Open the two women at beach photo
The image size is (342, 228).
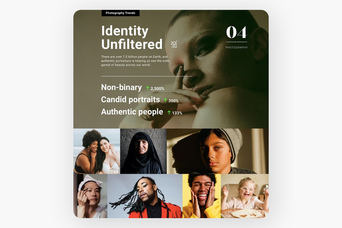point(97,151)
